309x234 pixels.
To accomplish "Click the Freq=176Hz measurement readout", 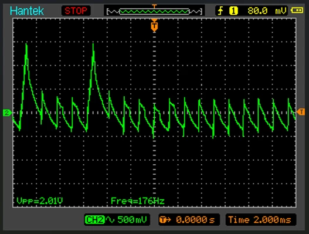I will (x=138, y=201).
